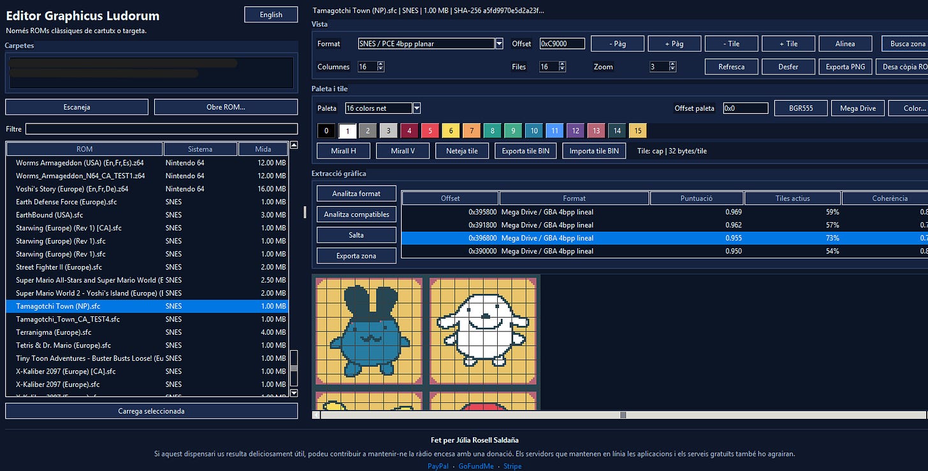The image size is (928, 471).
Task: Select result row with offset 0x395800
Action: 664,212
